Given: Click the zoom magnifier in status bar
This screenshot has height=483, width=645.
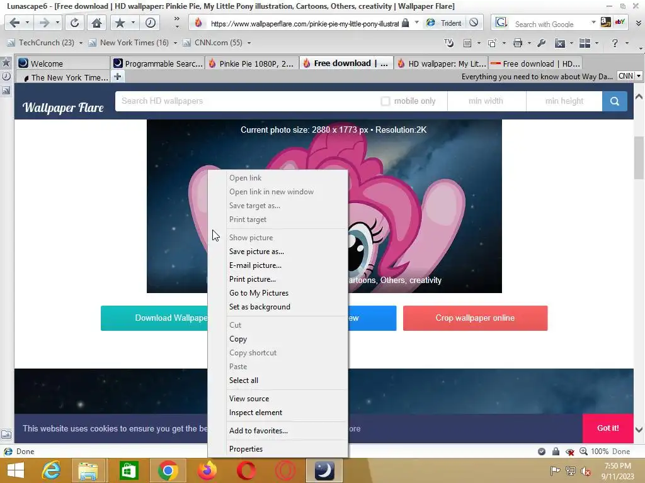Looking at the screenshot, I should (583, 452).
